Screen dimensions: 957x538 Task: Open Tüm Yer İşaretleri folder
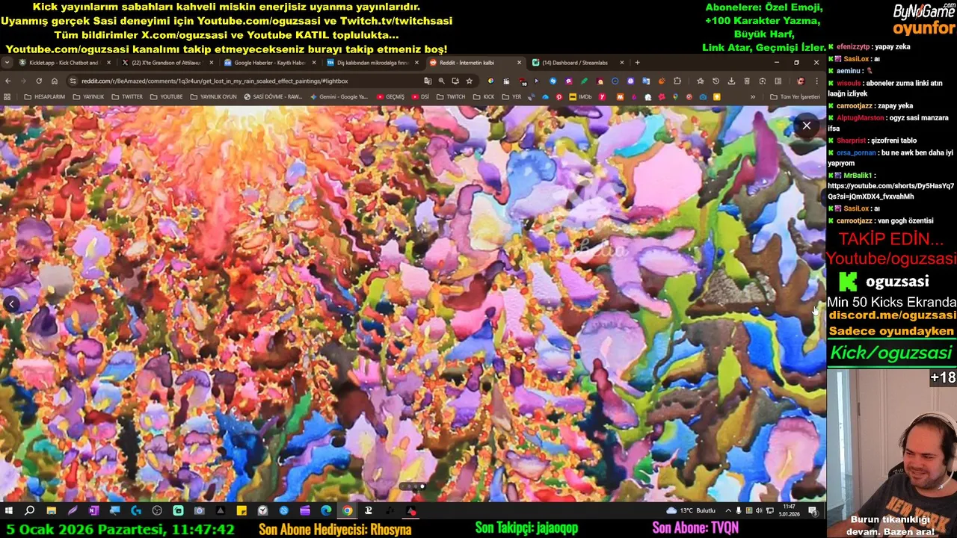(795, 97)
